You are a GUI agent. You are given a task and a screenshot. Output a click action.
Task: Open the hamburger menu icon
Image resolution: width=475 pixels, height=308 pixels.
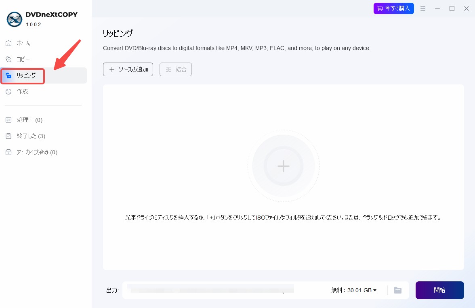423,8
